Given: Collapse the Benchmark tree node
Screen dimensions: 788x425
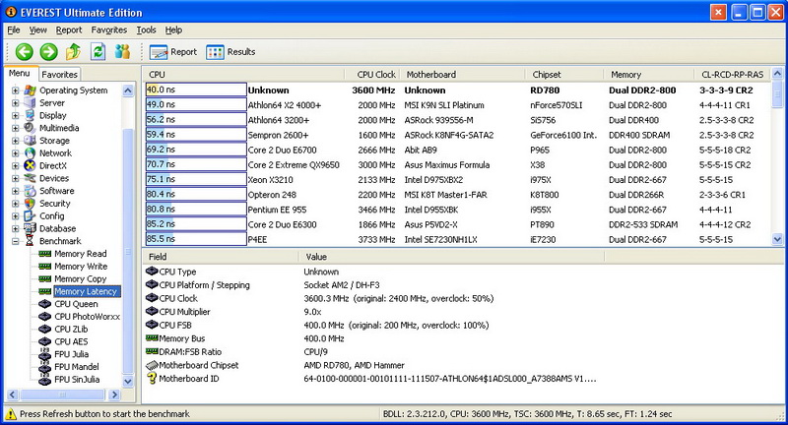Looking at the screenshot, I should coord(16,241).
